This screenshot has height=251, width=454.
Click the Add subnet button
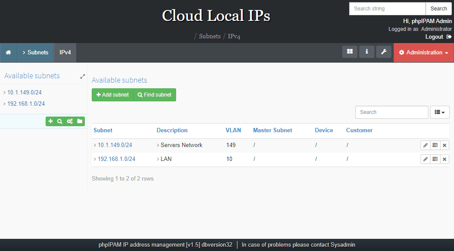point(112,95)
